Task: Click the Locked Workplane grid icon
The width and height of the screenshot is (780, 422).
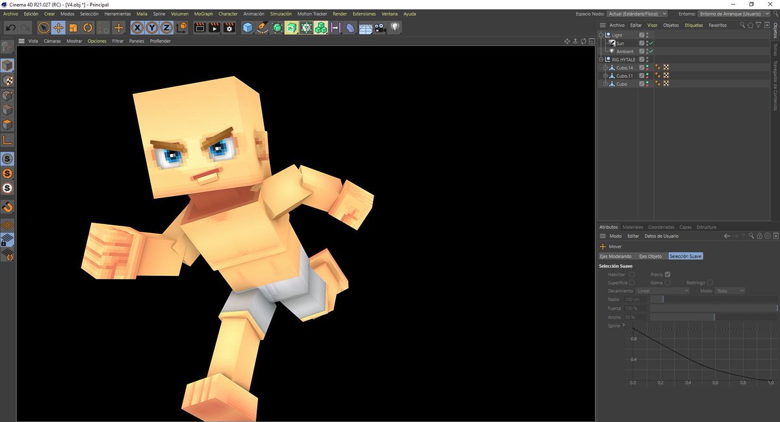Action: click(7, 240)
